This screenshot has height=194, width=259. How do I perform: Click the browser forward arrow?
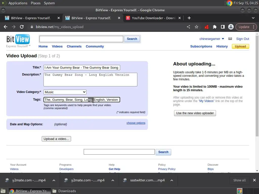(14, 27)
